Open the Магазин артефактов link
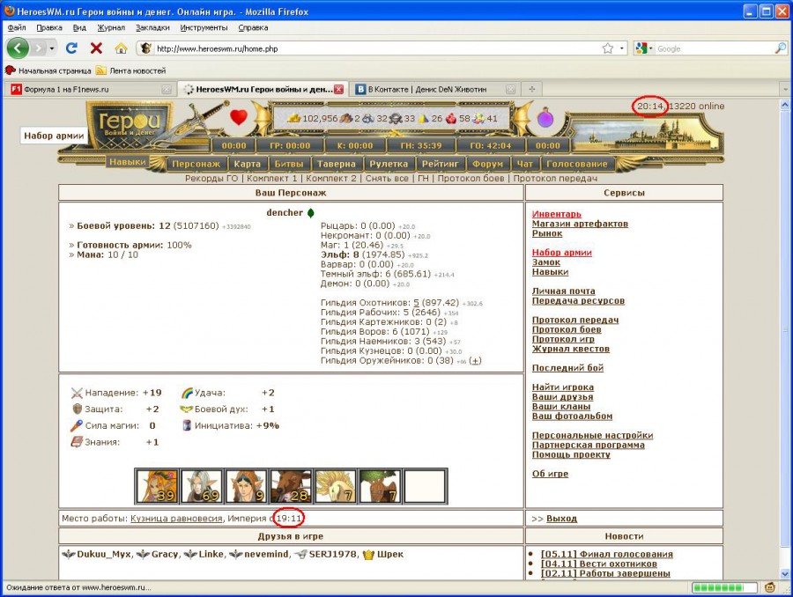793x597 pixels. [x=580, y=224]
